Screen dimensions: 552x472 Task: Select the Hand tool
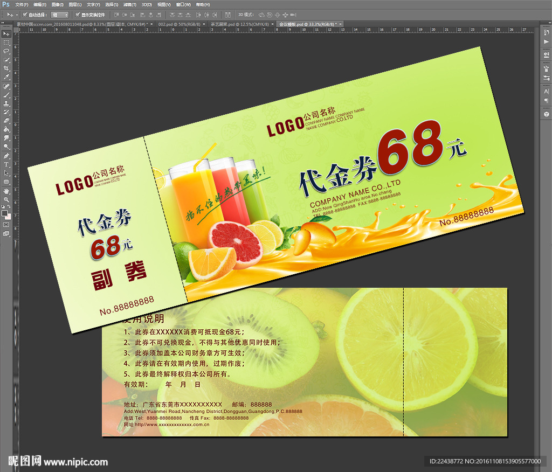[6, 191]
